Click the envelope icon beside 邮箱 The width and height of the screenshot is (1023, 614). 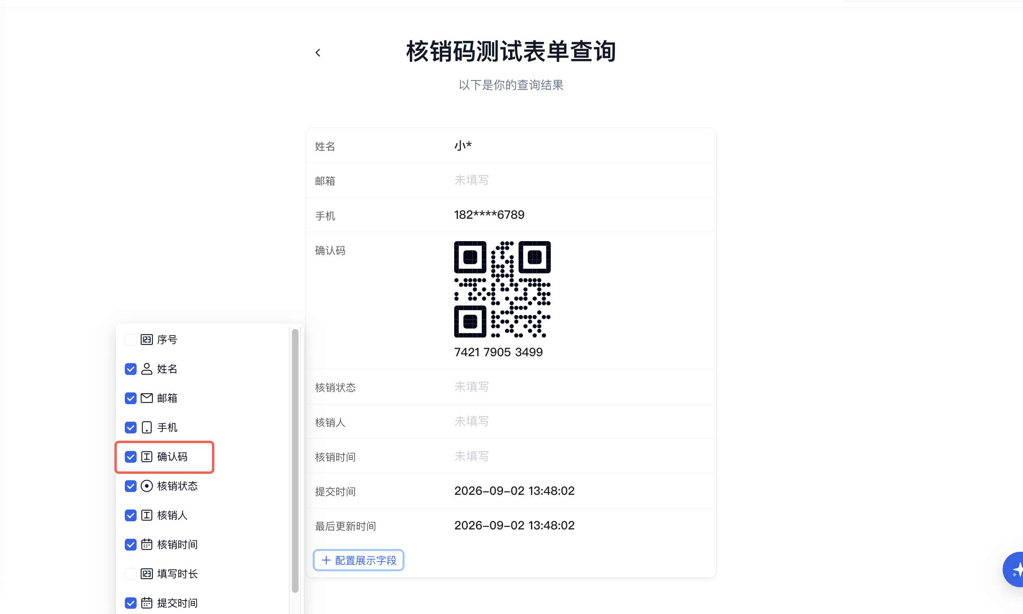[147, 398]
